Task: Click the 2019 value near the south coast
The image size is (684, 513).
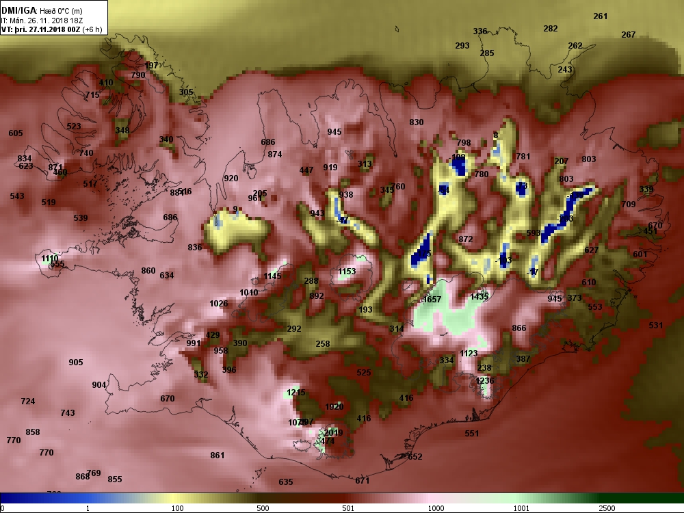Action: click(x=333, y=433)
